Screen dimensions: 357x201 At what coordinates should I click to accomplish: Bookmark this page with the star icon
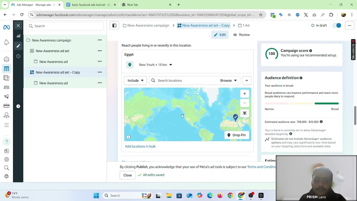click(261, 15)
